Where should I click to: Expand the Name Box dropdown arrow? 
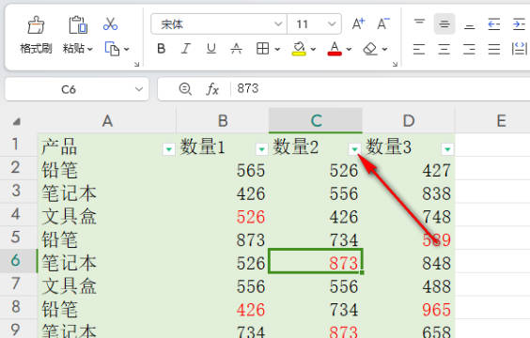pyautogui.click(x=138, y=89)
